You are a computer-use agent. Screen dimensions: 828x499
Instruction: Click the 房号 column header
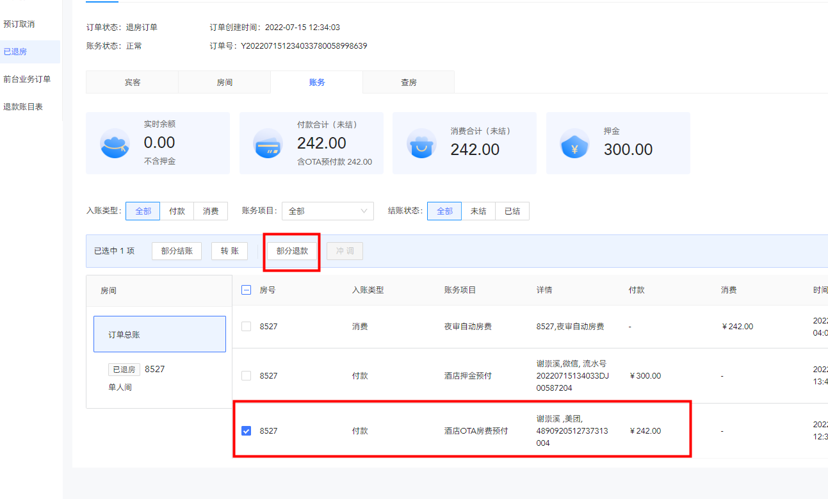[268, 290]
